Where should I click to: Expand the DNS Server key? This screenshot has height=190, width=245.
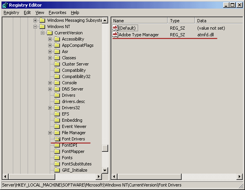(x=50, y=89)
